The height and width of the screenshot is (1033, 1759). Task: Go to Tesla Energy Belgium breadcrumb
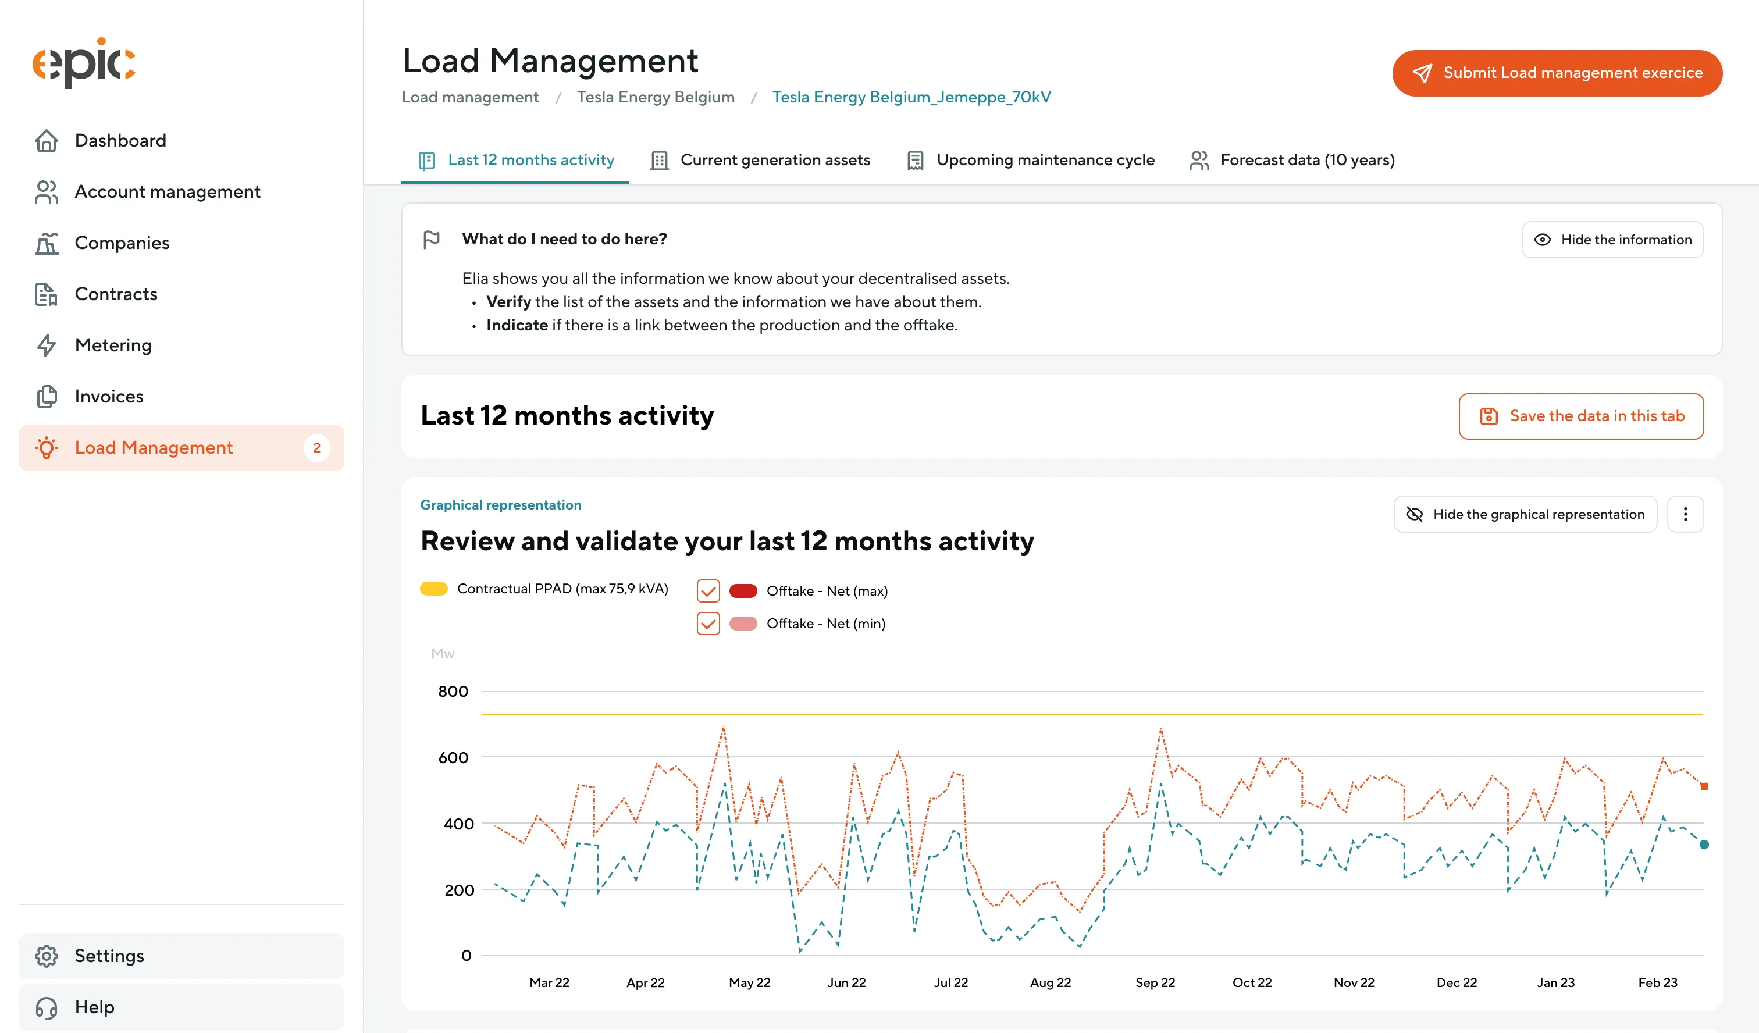pos(656,97)
